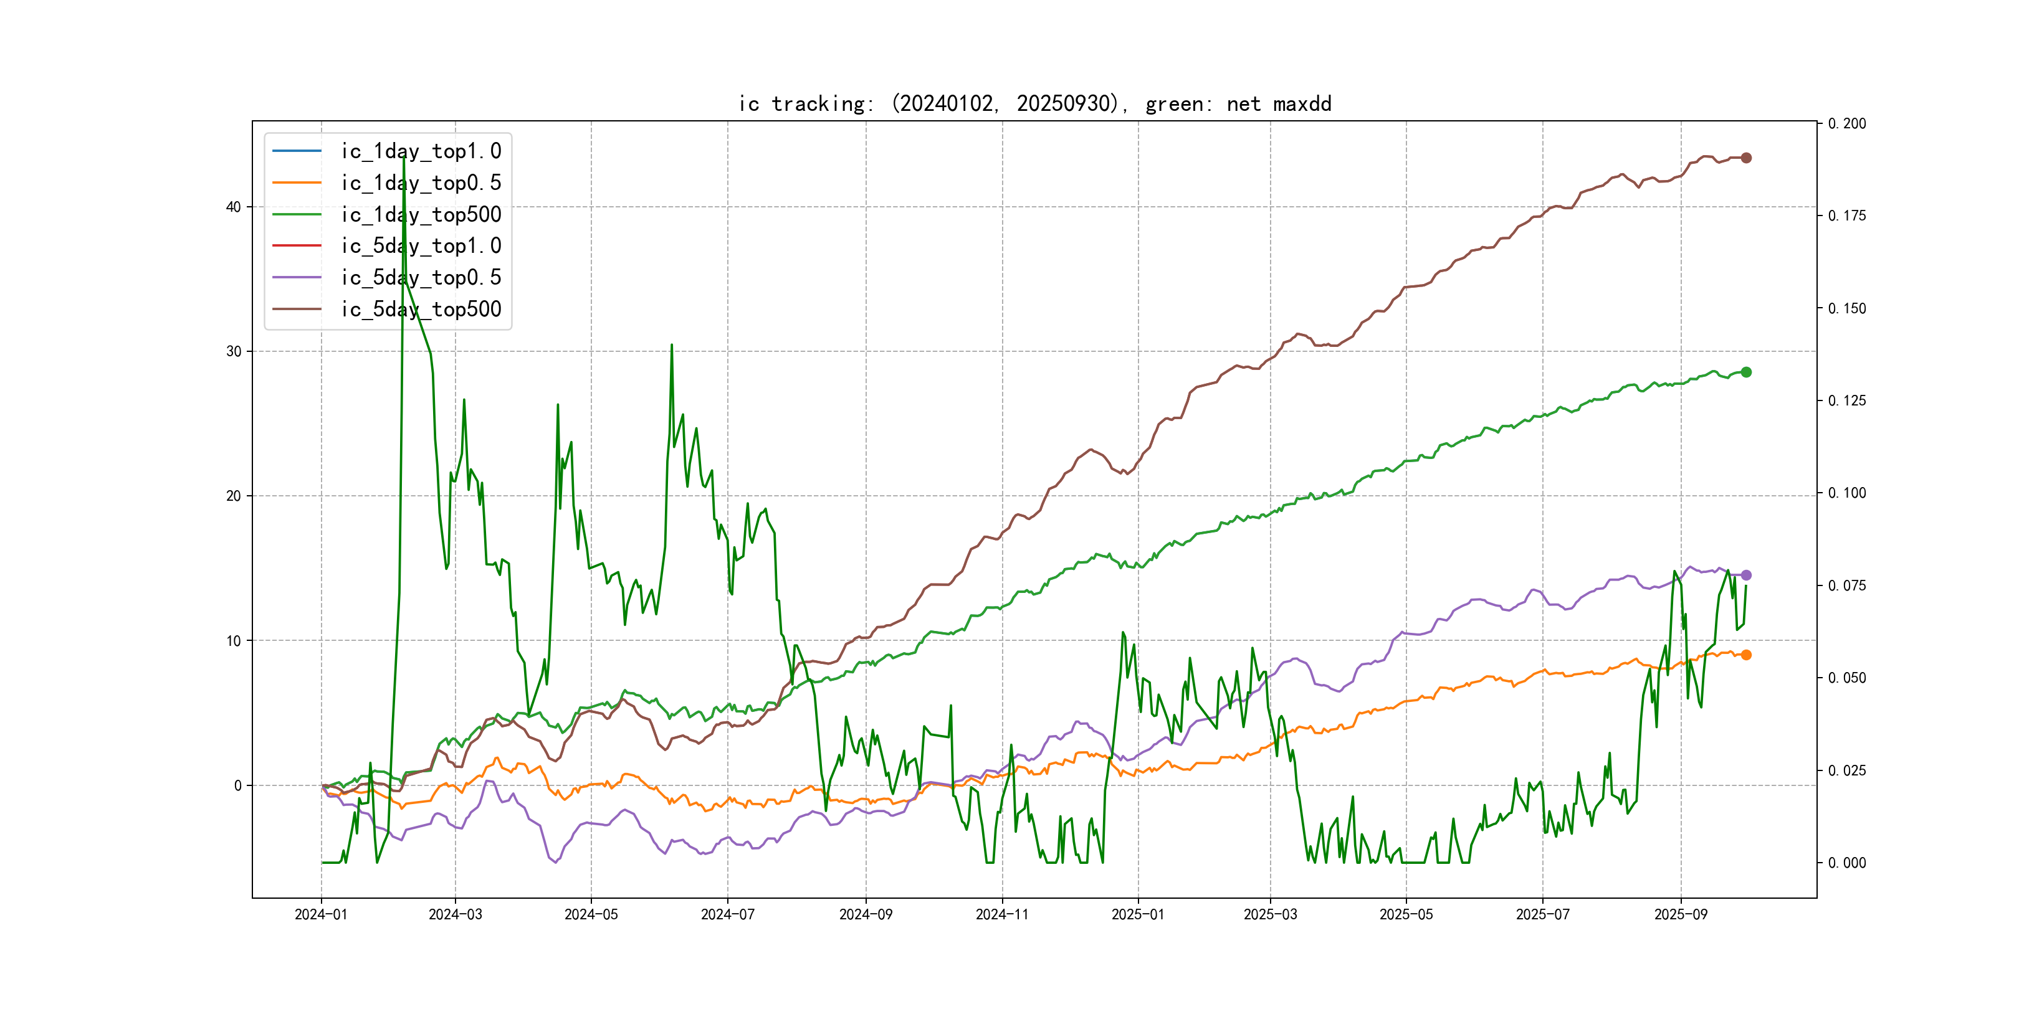Click the 2024-01 x-axis tick label
This screenshot has width=2019, height=1009.
pyautogui.click(x=320, y=914)
